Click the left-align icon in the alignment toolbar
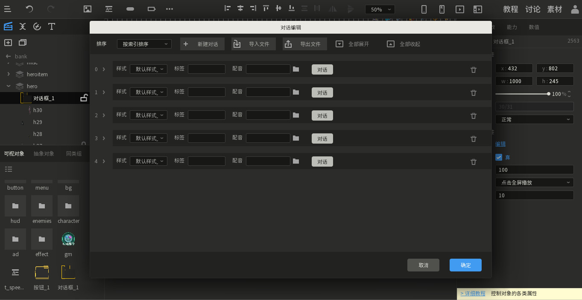Screen dimensions: 582x300 click(227, 9)
